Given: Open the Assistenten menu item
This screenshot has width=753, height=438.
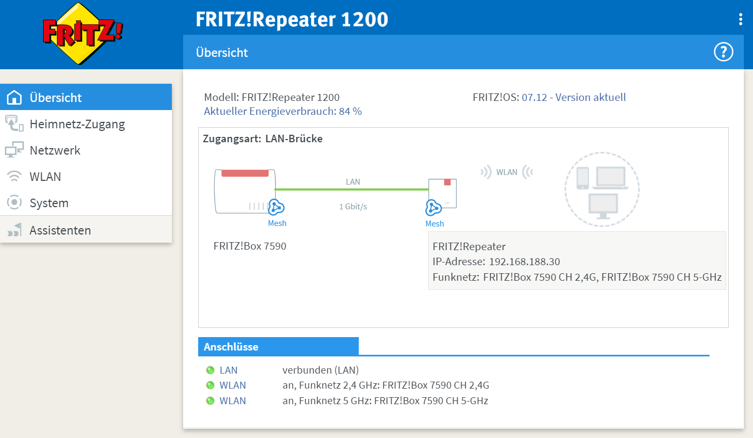Looking at the screenshot, I should coord(86,230).
